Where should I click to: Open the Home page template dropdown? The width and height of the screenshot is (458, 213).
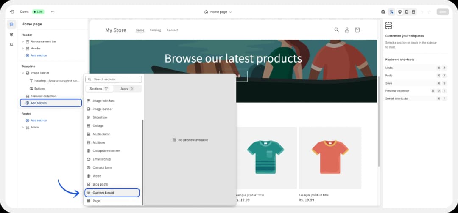[x=218, y=12]
